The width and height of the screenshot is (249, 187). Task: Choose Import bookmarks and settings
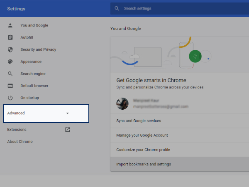(144, 164)
